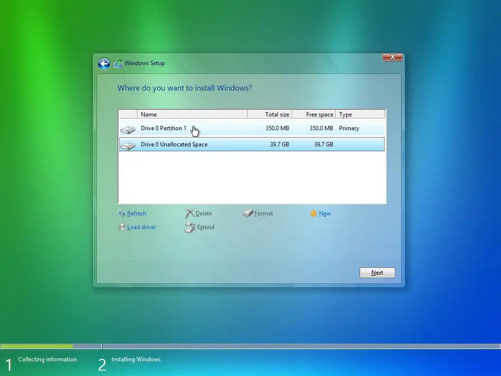This screenshot has width=501, height=376.
Task: Sort by the Total size column header
Action: point(270,114)
